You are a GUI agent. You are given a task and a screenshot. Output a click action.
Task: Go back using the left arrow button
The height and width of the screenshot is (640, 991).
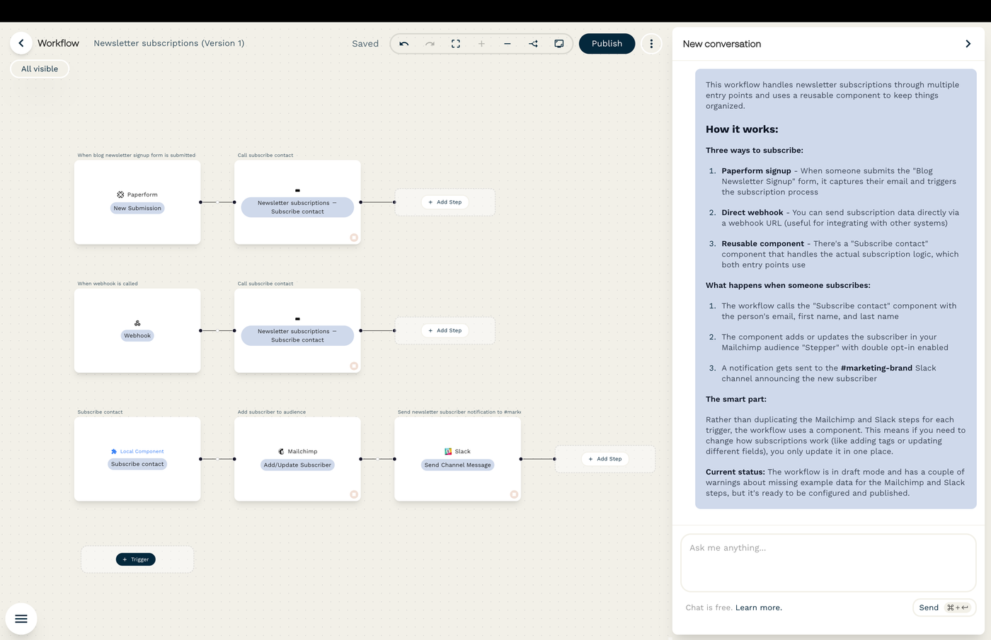[21, 43]
